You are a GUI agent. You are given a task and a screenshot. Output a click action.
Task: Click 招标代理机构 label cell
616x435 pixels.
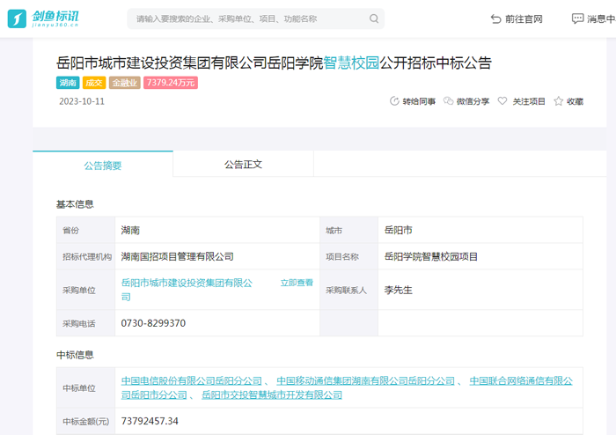85,256
